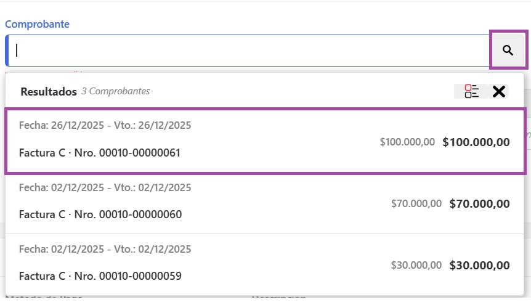531x302 pixels.
Task: Focus the Comprobante search input field
Action: pyautogui.click(x=246, y=51)
